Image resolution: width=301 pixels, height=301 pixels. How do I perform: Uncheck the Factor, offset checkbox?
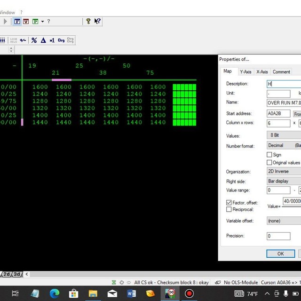229,203
